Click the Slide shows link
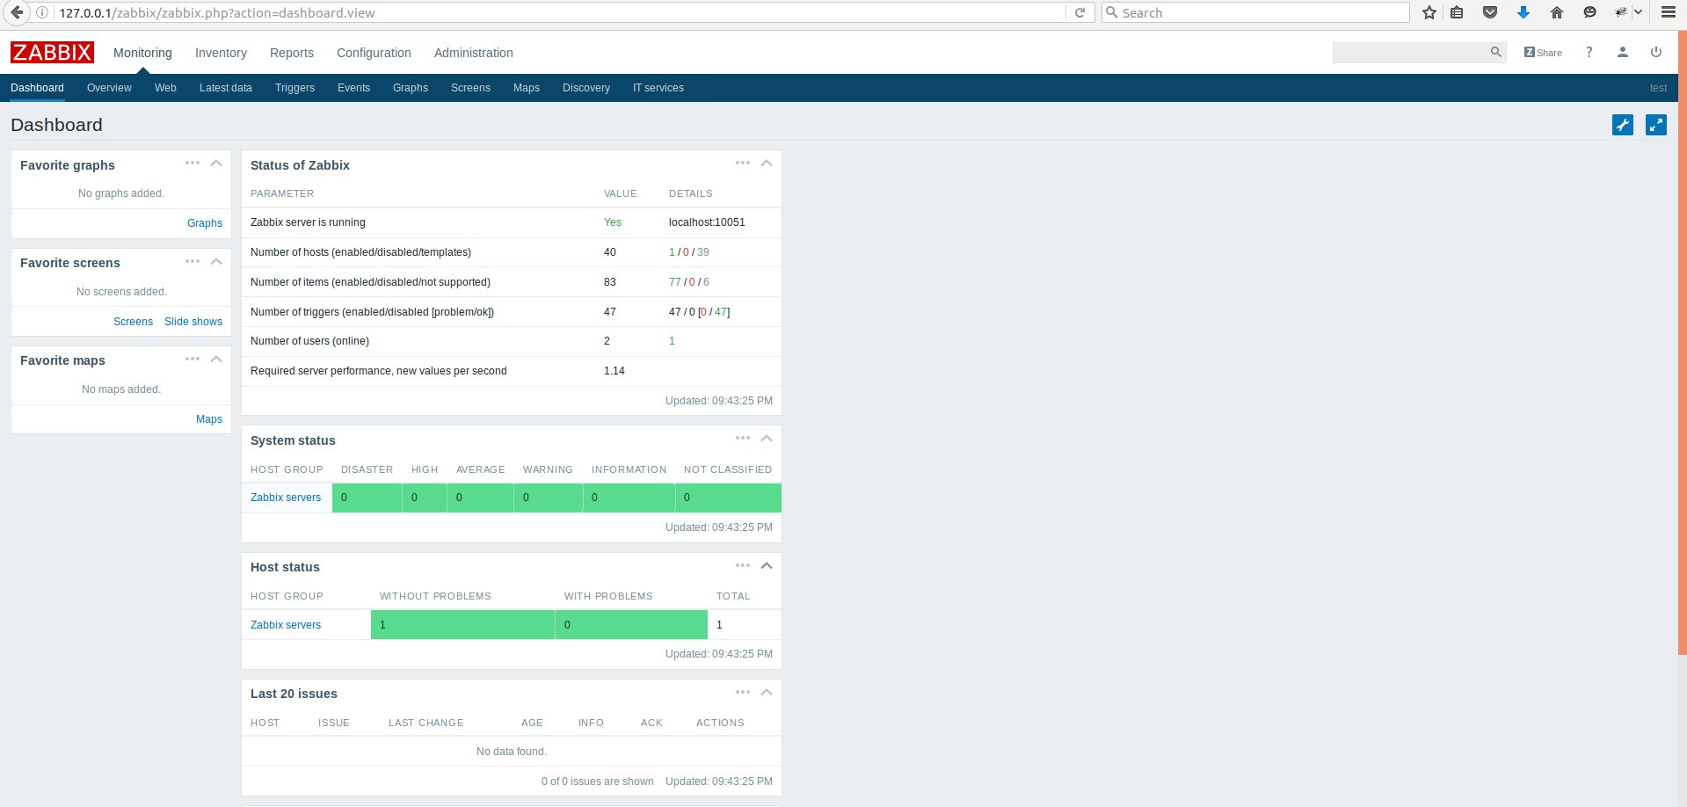 [193, 322]
